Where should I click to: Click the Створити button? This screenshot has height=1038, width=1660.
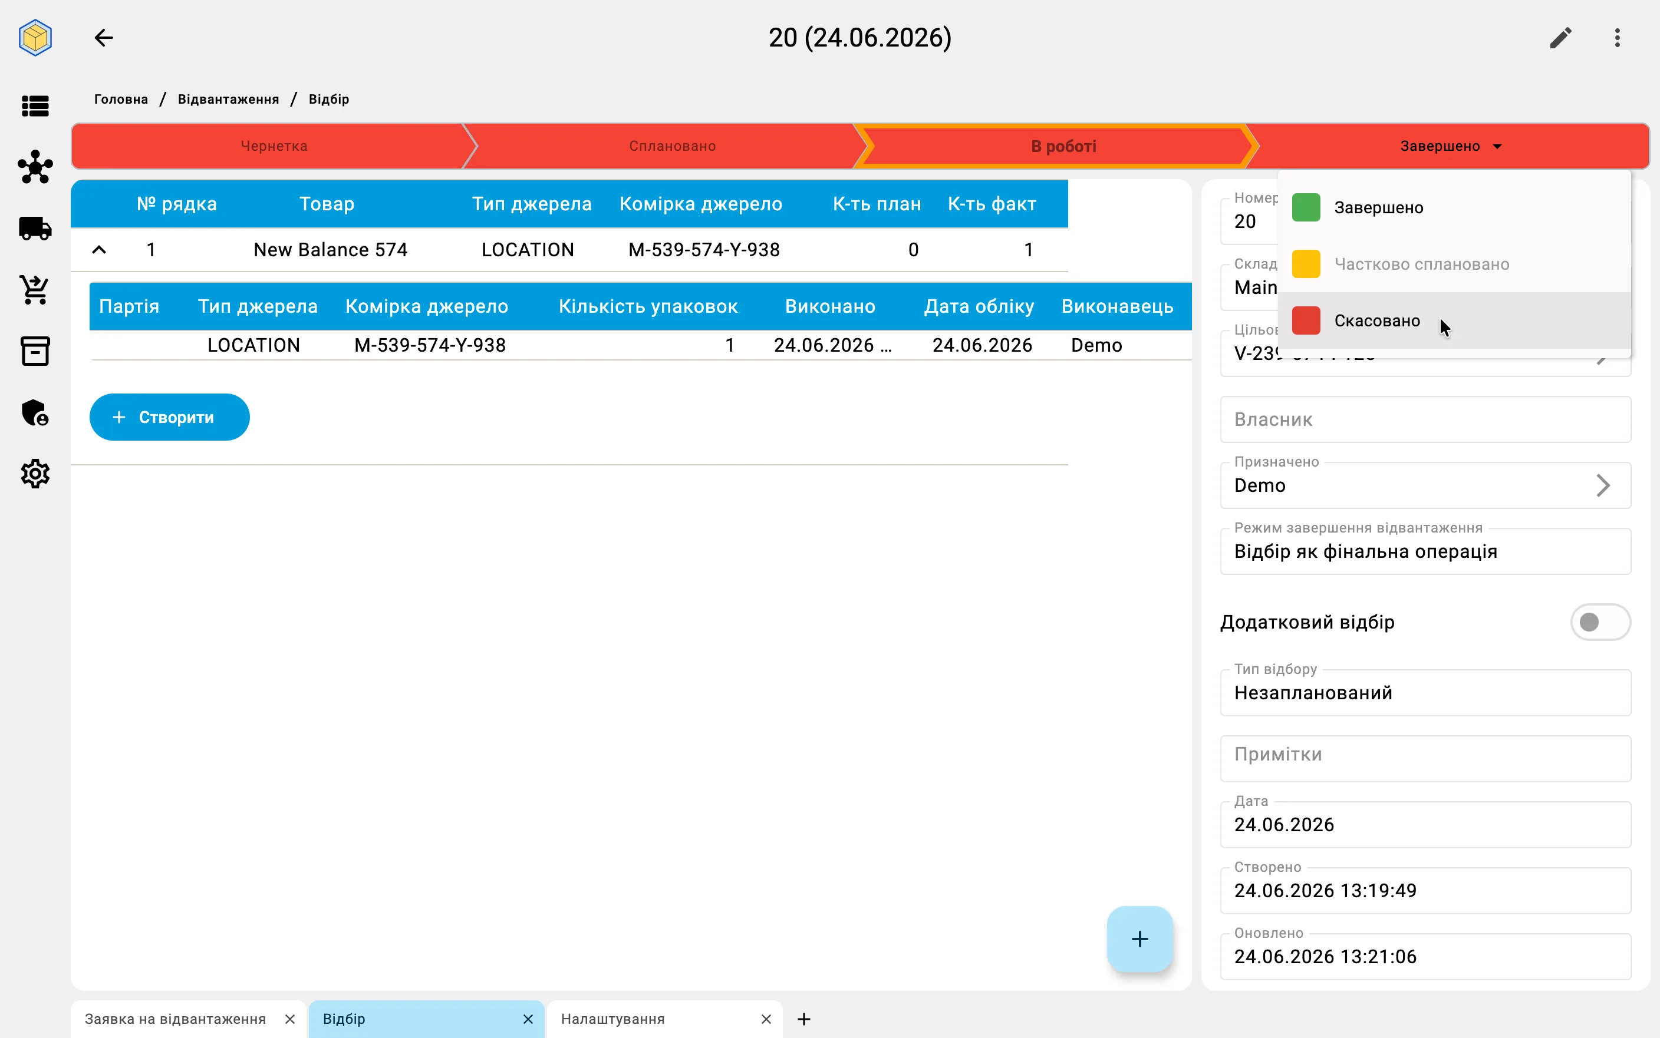pos(170,418)
